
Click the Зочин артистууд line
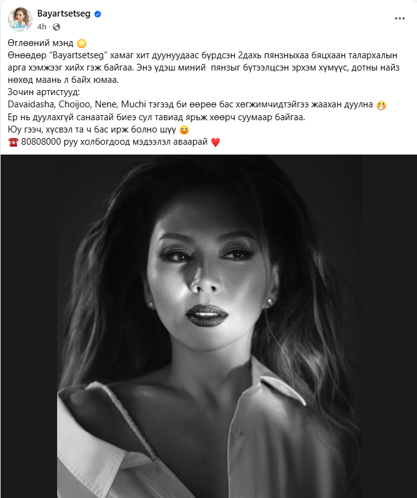[x=44, y=92]
